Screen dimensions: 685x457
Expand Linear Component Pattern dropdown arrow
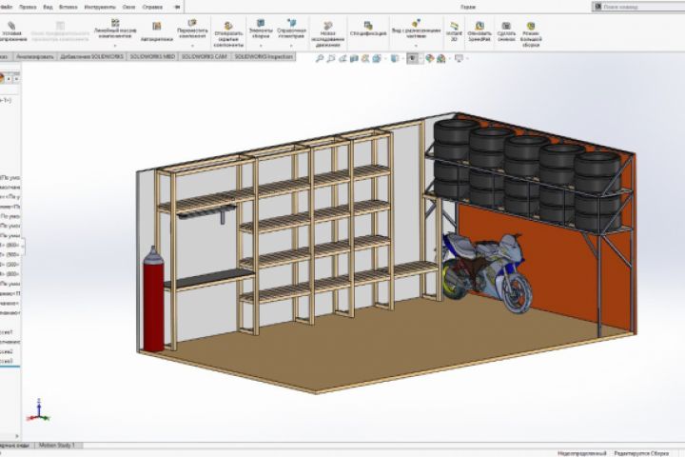tap(115, 46)
